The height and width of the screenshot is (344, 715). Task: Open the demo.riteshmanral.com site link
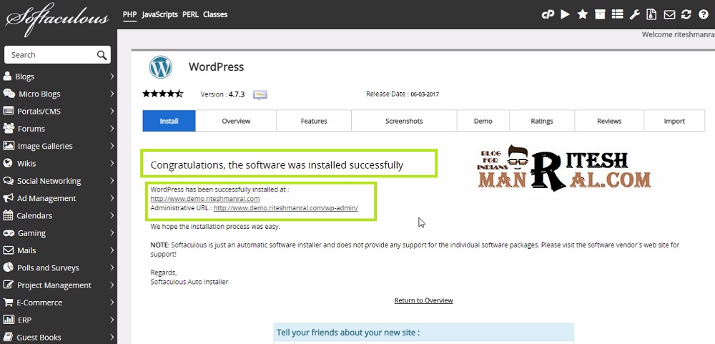(x=205, y=199)
